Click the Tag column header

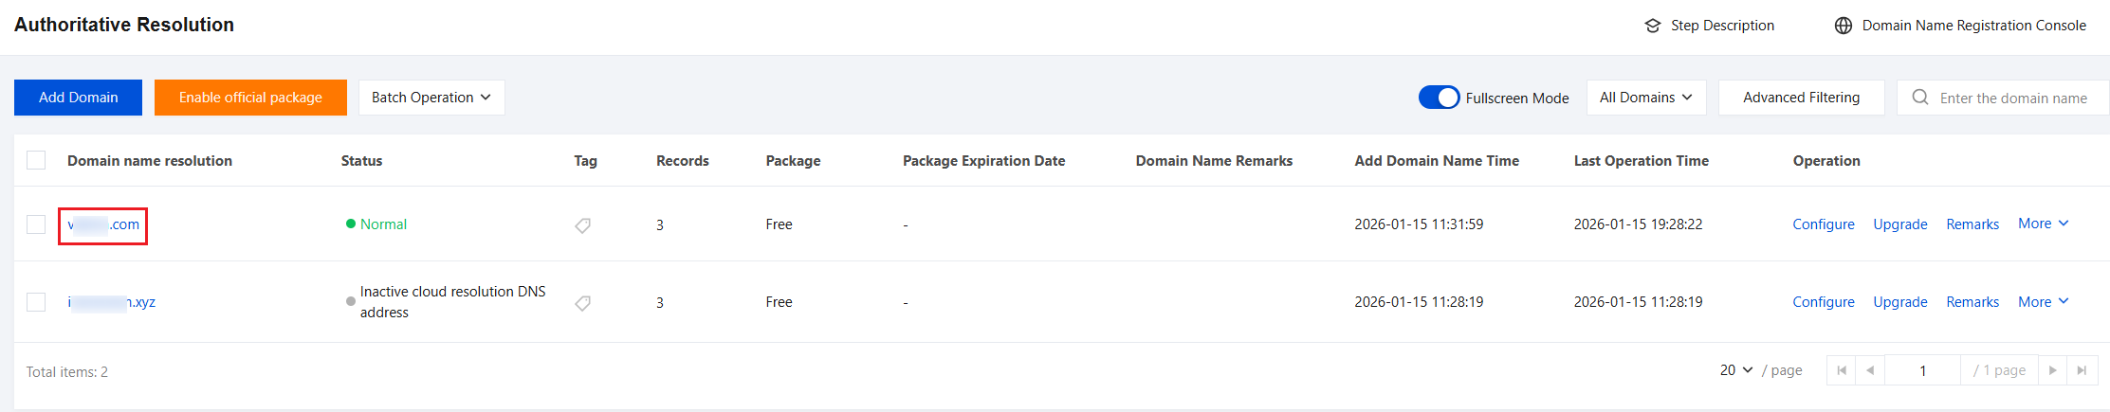point(585,161)
